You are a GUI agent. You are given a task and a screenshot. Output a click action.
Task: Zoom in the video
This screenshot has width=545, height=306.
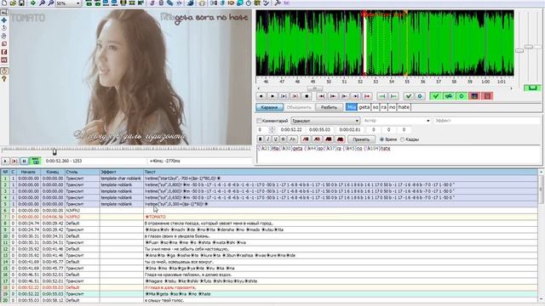click(x=42, y=3)
